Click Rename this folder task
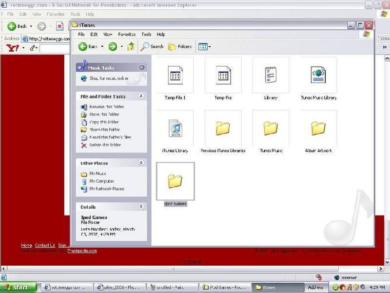390x293 pixels. tap(106, 107)
